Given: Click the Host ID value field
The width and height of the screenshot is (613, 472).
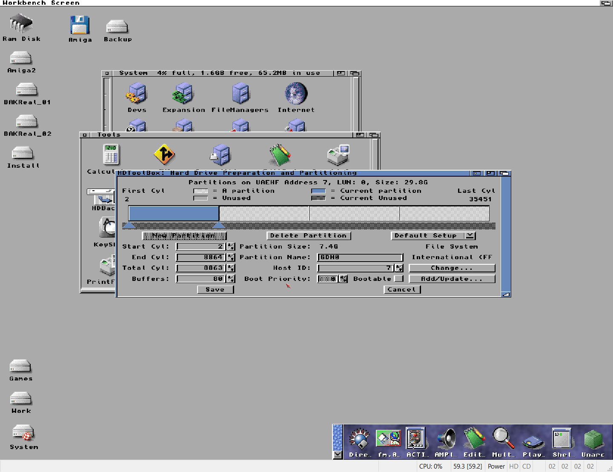Looking at the screenshot, I should click(x=356, y=268).
